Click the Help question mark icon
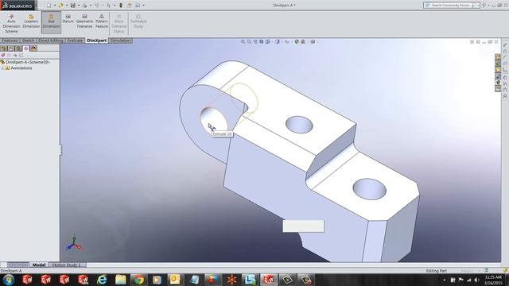509x286 pixels. [x=484, y=6]
